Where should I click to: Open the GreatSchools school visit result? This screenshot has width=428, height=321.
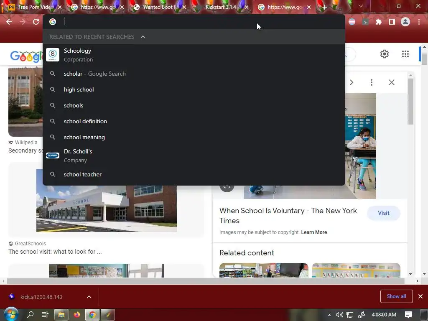[55, 252]
